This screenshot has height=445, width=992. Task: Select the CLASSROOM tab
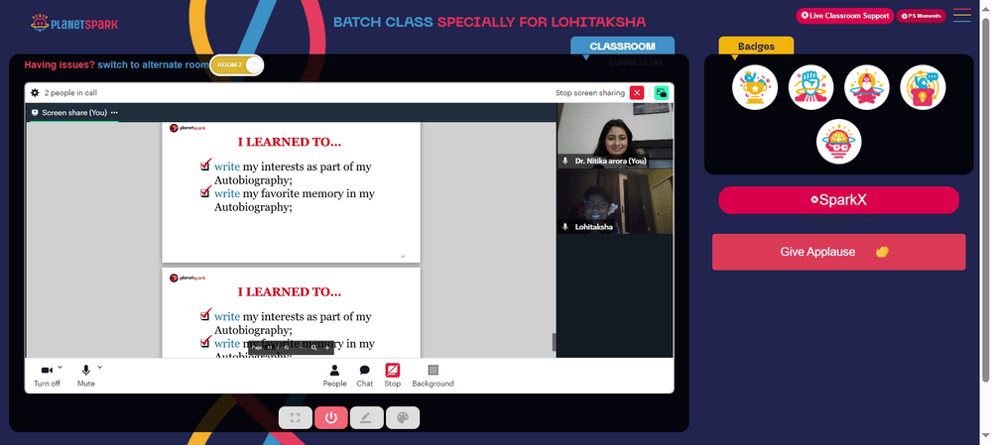tap(623, 47)
